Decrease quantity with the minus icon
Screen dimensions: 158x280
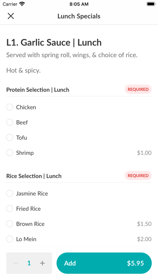(16, 263)
